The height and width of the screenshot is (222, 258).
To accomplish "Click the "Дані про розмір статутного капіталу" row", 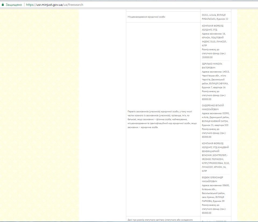I will (160, 220).
